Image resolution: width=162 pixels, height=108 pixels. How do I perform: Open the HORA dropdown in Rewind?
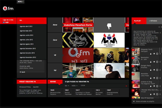pyautogui.click(x=75, y=86)
